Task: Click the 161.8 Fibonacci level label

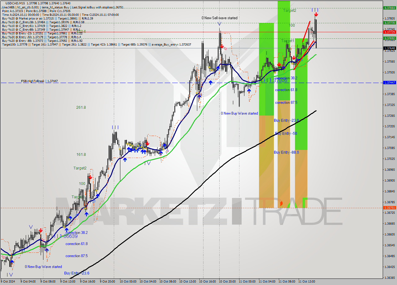Action: (x=81, y=155)
